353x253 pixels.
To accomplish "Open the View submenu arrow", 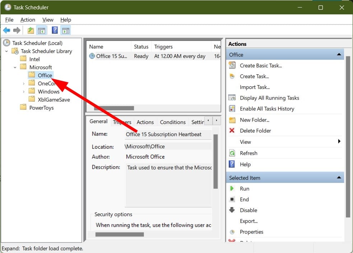I will point(339,141).
